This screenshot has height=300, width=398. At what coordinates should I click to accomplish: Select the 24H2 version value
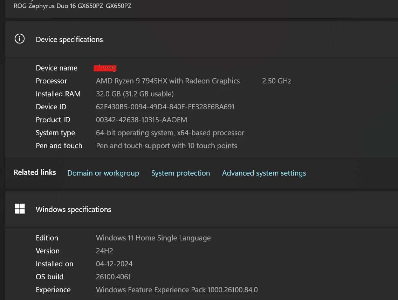(x=104, y=251)
